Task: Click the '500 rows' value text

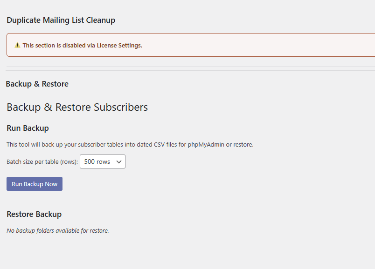Action: click(x=97, y=161)
